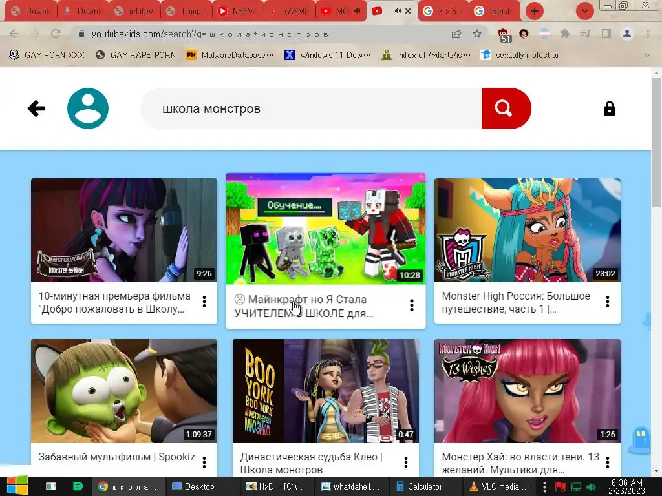Screen dimensions: 662x496
Task: Focus the search box containing школа монстров
Action: click(312, 108)
